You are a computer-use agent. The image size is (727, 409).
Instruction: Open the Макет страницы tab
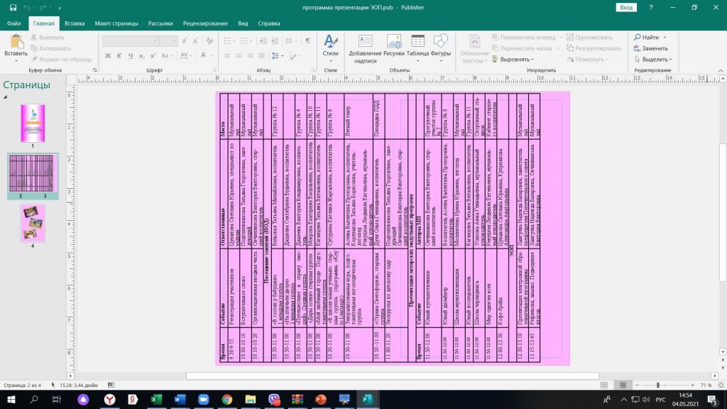(x=116, y=23)
